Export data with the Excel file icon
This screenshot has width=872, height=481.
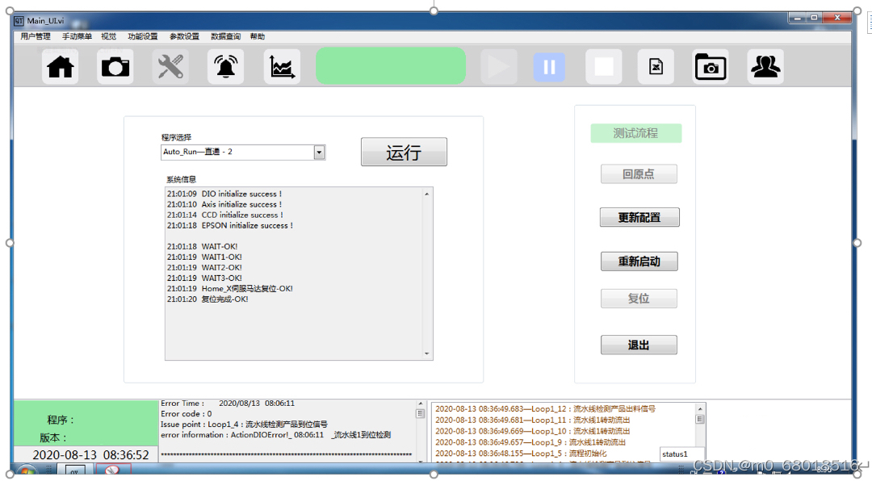point(656,67)
